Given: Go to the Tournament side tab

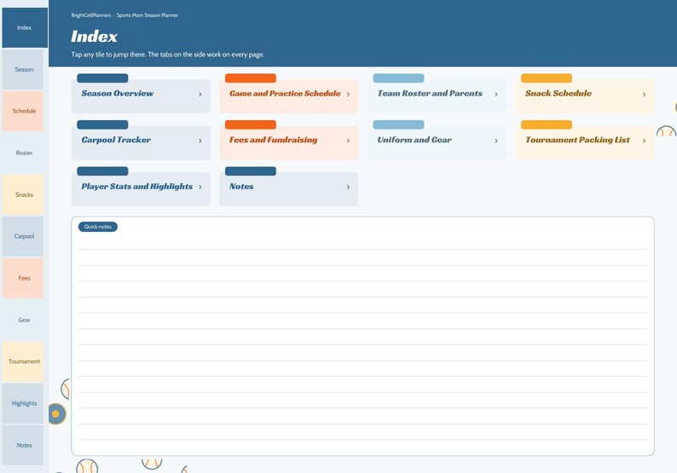Looking at the screenshot, I should click(x=23, y=361).
